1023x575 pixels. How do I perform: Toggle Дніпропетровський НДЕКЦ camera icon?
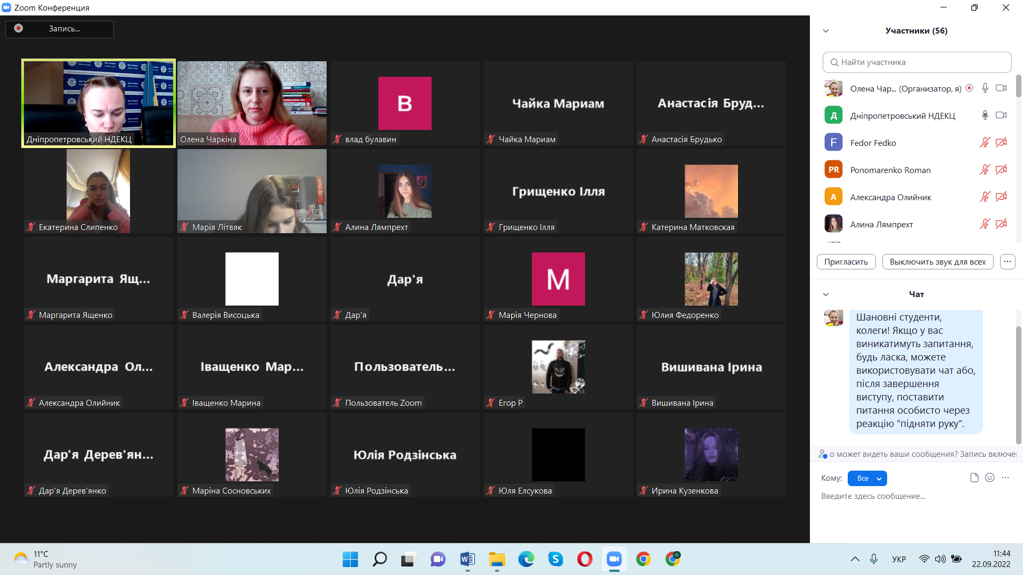(x=1001, y=116)
